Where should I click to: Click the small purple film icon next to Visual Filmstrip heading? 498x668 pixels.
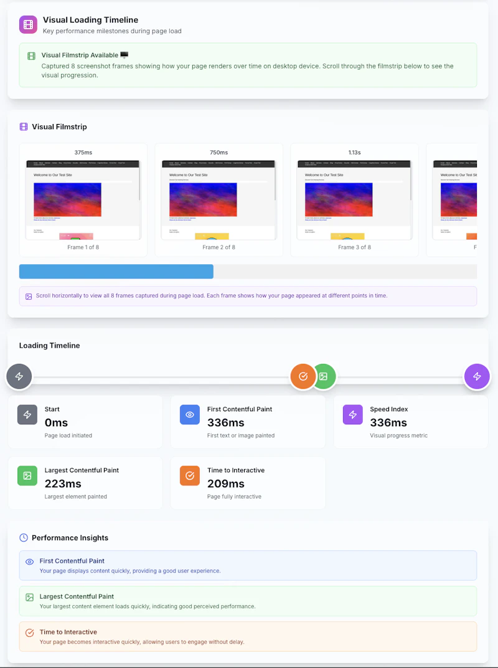pyautogui.click(x=24, y=126)
